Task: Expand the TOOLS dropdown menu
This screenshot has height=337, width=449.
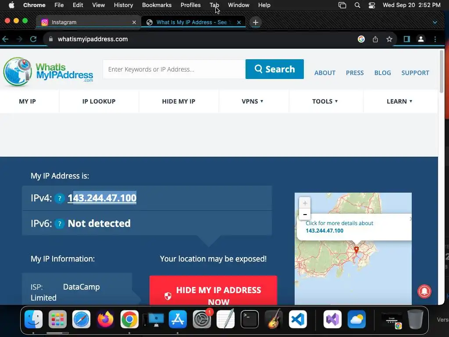Action: (325, 101)
